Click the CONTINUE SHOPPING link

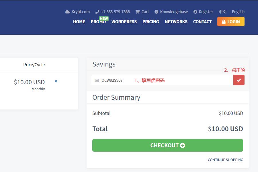point(225,160)
